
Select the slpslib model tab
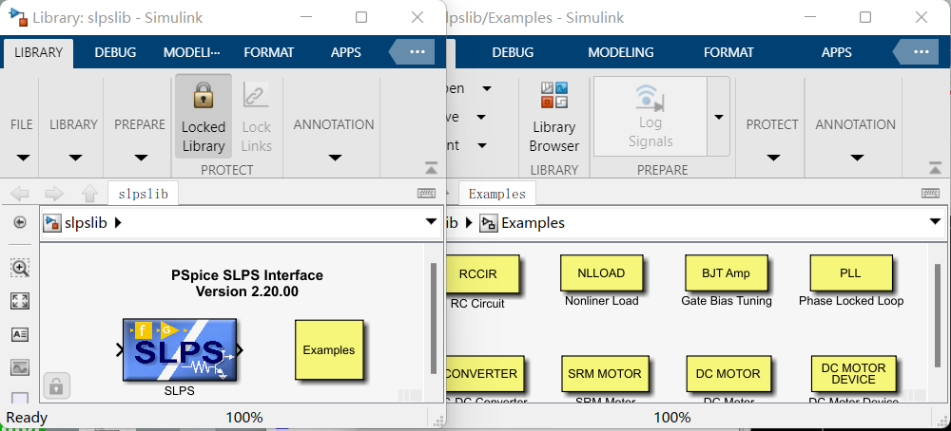click(144, 194)
